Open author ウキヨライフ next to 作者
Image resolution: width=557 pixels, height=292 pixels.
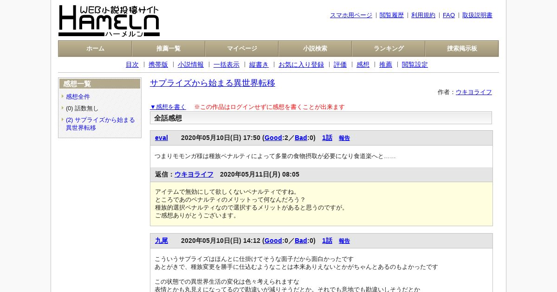click(x=474, y=92)
